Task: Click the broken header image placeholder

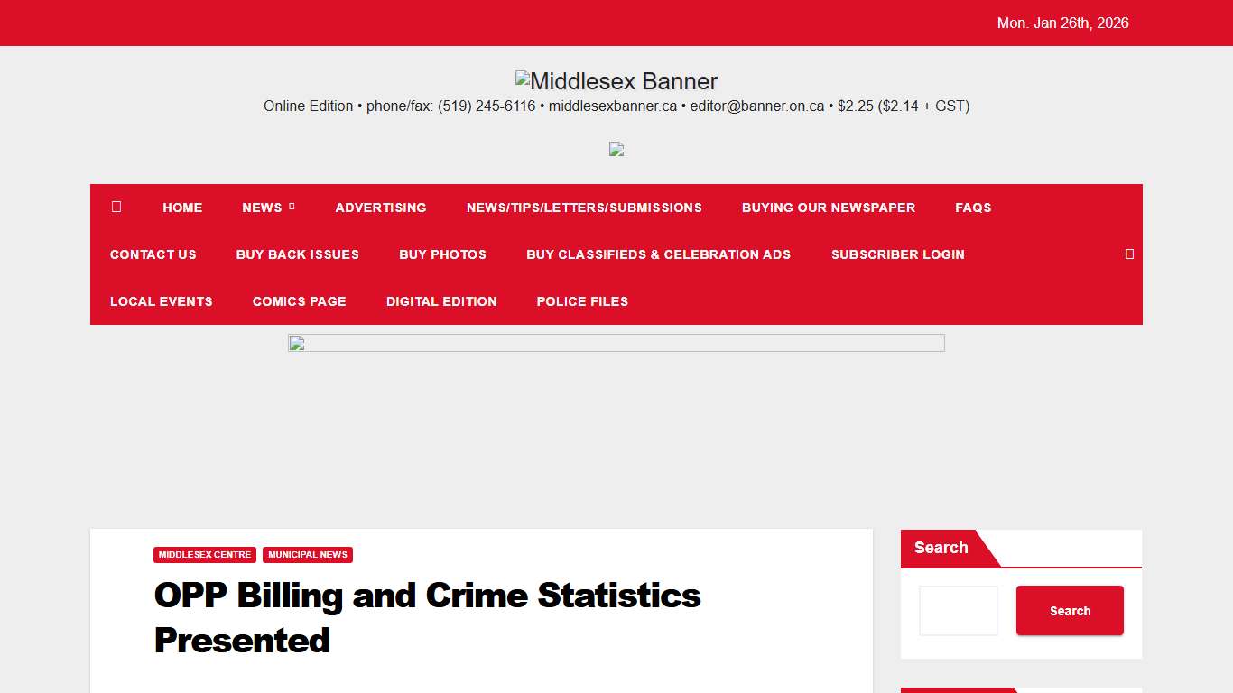Action: pyautogui.click(x=616, y=149)
